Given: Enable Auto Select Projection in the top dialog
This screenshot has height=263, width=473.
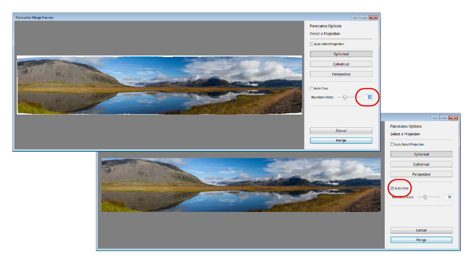Looking at the screenshot, I should [x=311, y=44].
